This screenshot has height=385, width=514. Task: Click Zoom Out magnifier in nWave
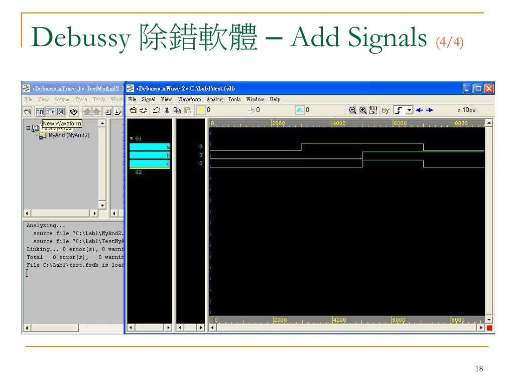click(352, 110)
